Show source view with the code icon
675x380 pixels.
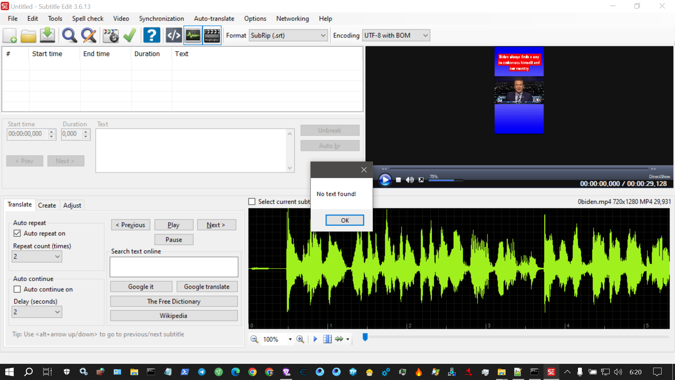pyautogui.click(x=173, y=35)
